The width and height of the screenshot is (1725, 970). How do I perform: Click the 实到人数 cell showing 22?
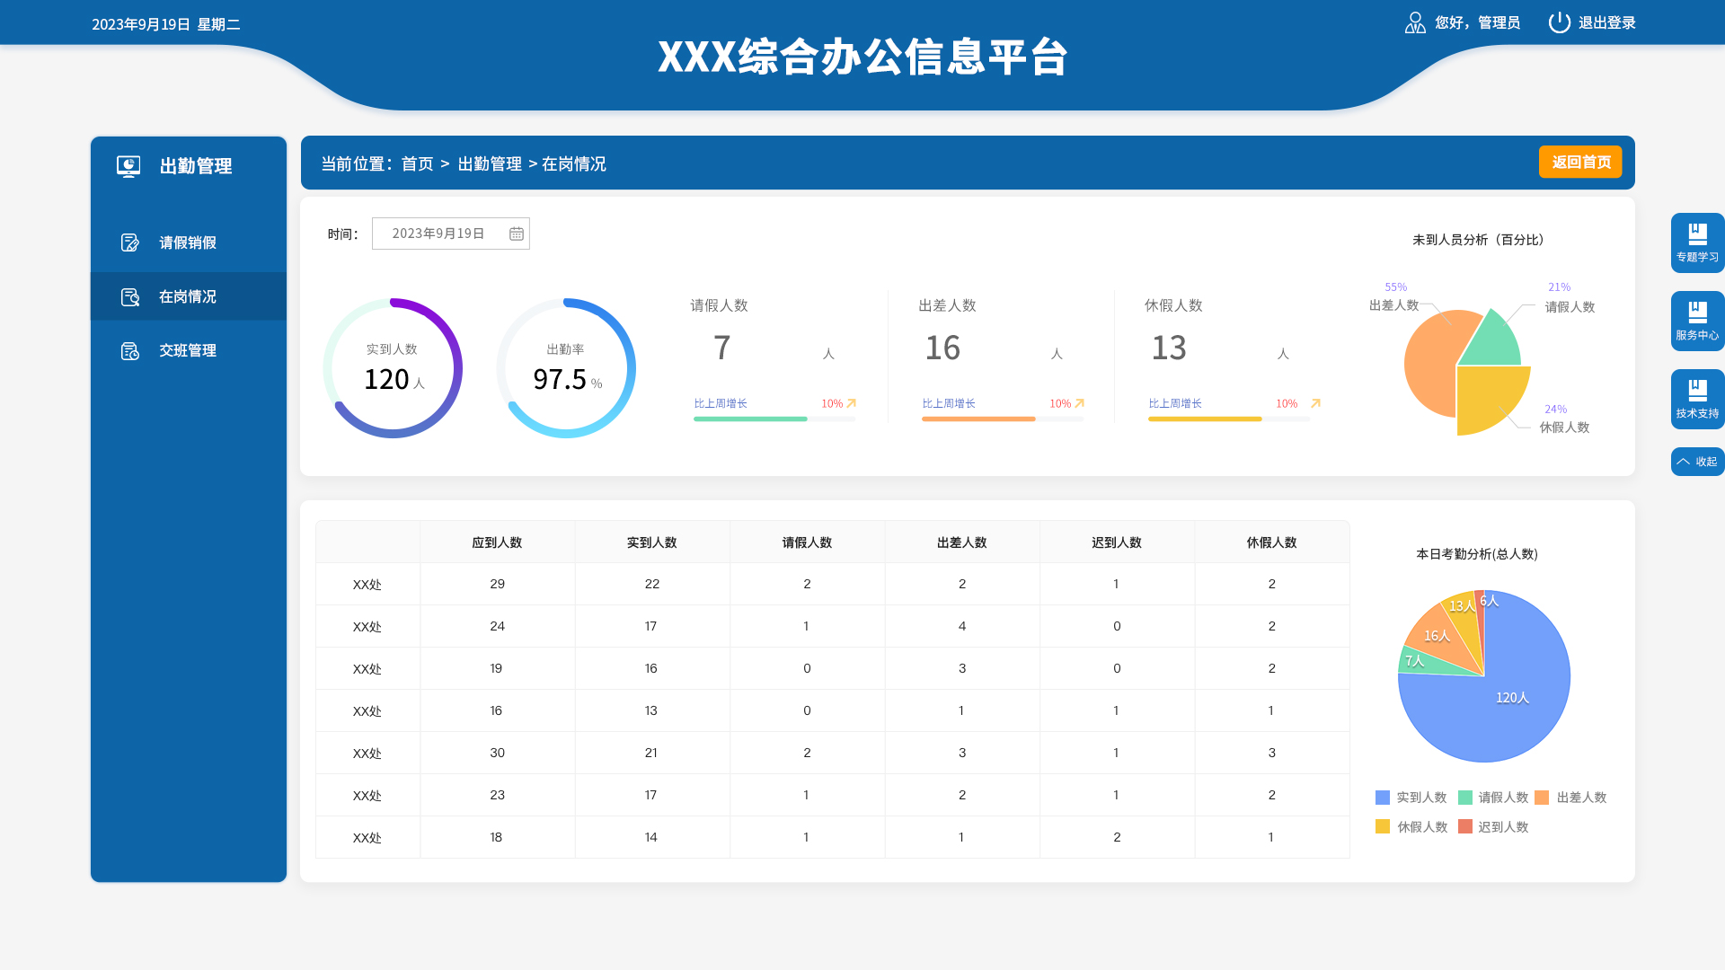652,584
